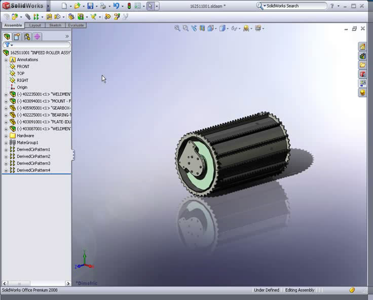This screenshot has height=300, width=373.
Task: Click the Insert Components icon
Action: pos(15,16)
